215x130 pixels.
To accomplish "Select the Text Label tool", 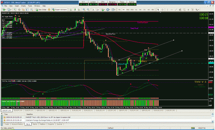I will [x=193, y=10].
